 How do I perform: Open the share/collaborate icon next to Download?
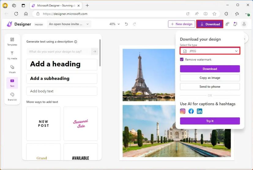pos(227,24)
